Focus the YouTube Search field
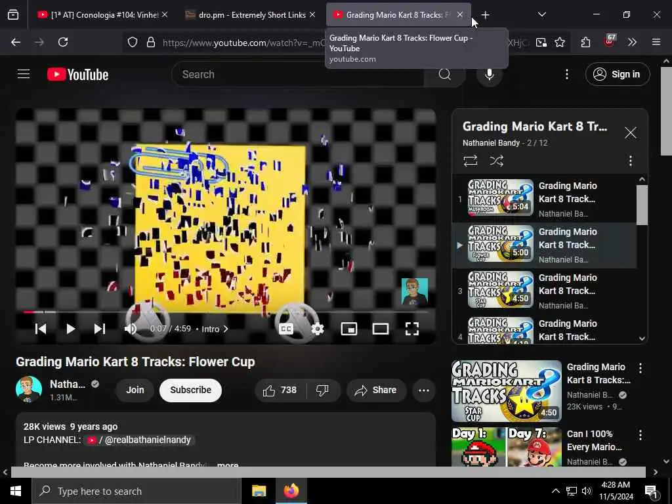Screen dimensions: 672x504 298,75
